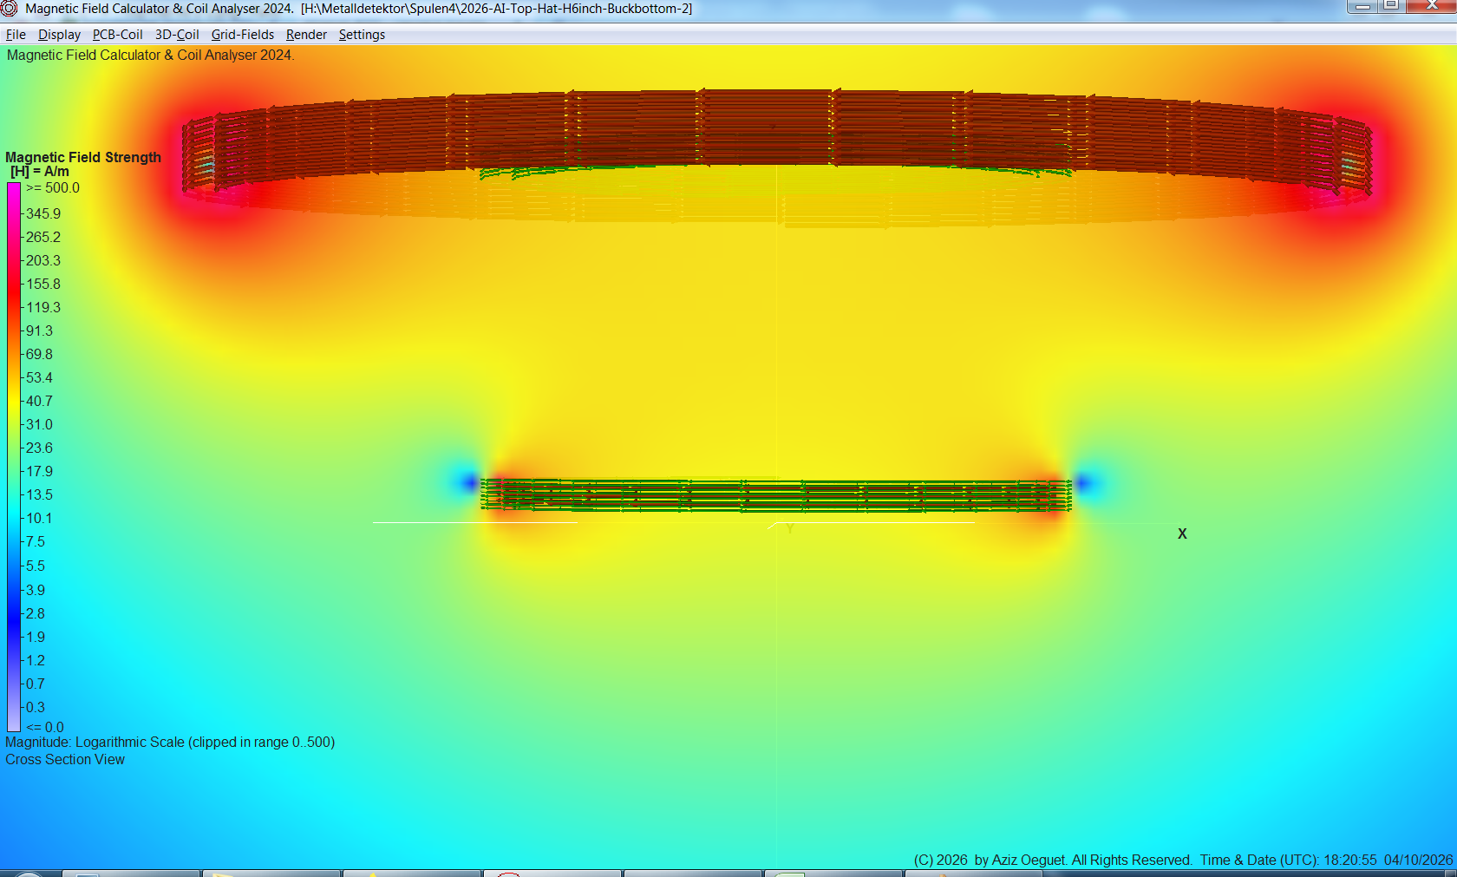1457x877 pixels.
Task: Open the File menu
Action: (x=15, y=35)
